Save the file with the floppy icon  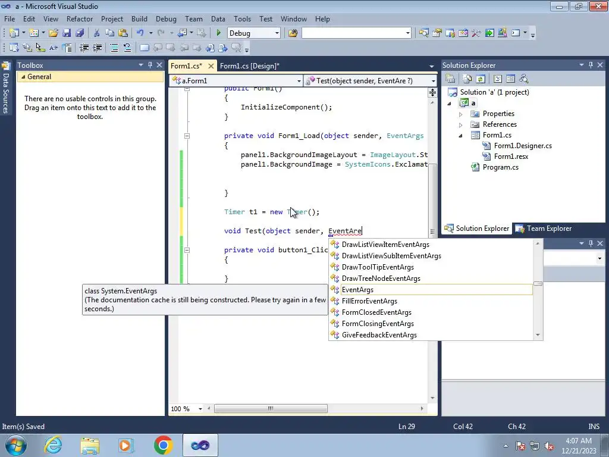tap(67, 33)
